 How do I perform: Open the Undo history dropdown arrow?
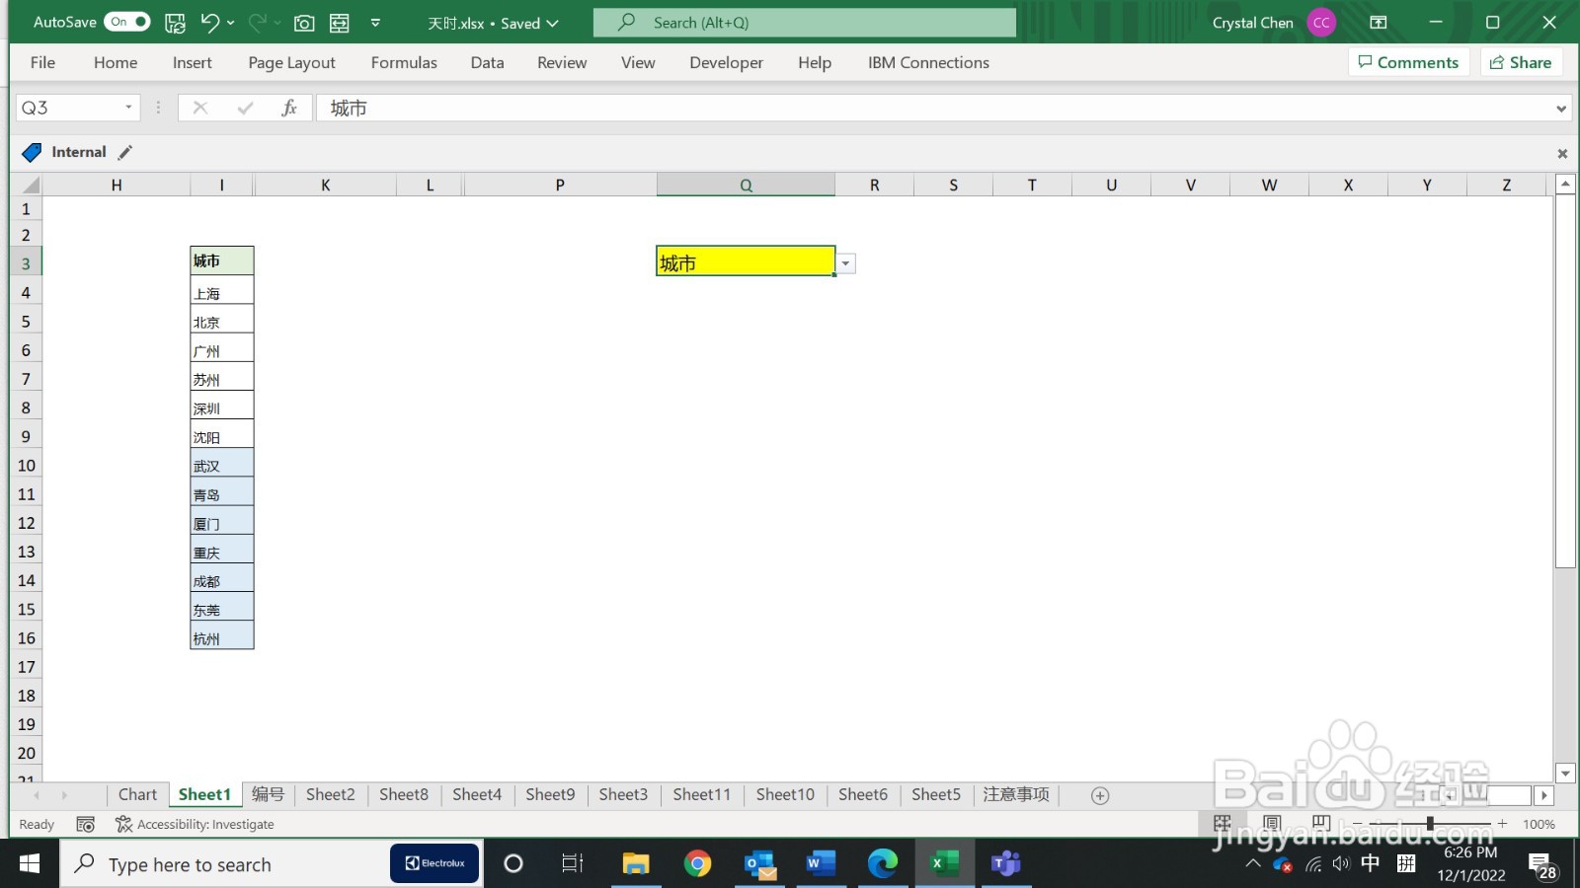(231, 23)
